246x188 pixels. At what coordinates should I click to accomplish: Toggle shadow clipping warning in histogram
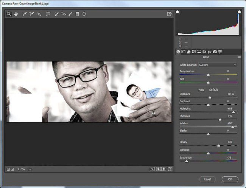(x=178, y=12)
